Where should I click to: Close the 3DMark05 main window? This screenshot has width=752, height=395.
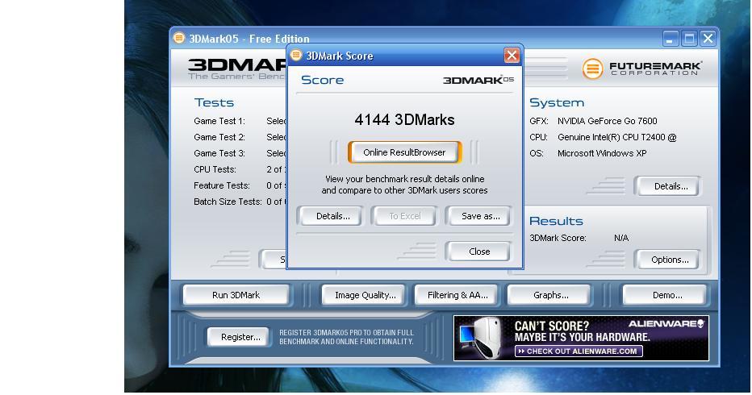(708, 39)
